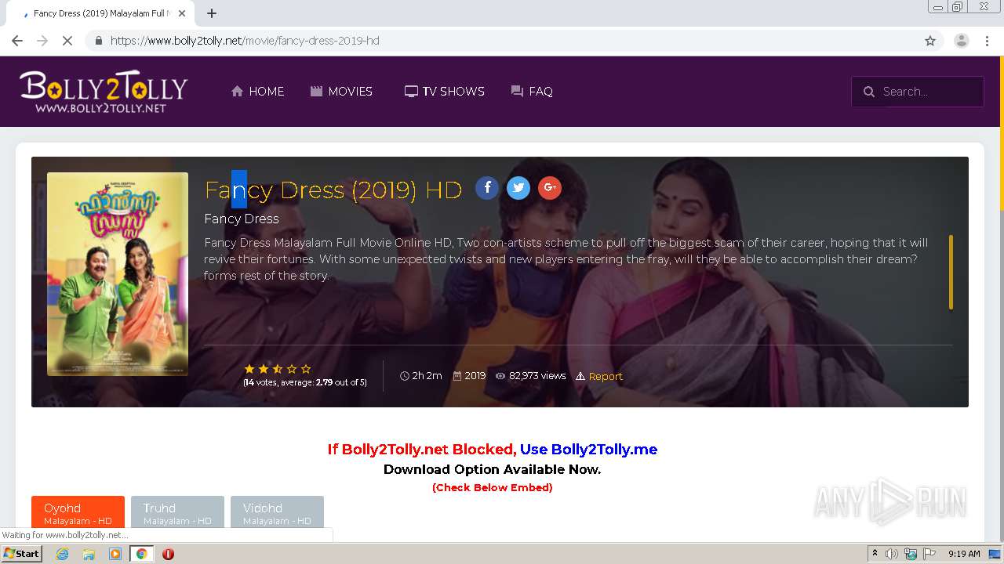1004x564 pixels.
Task: Click the Fancy Dress (2019) HD title
Action: point(333,190)
